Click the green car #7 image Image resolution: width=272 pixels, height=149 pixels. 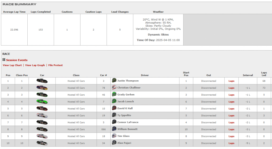tap(42, 102)
